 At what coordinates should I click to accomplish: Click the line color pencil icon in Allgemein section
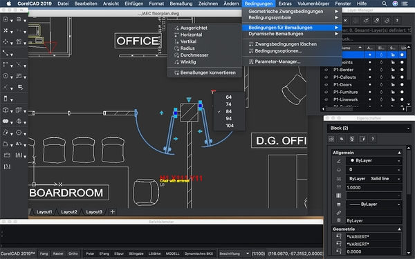[x=338, y=161]
